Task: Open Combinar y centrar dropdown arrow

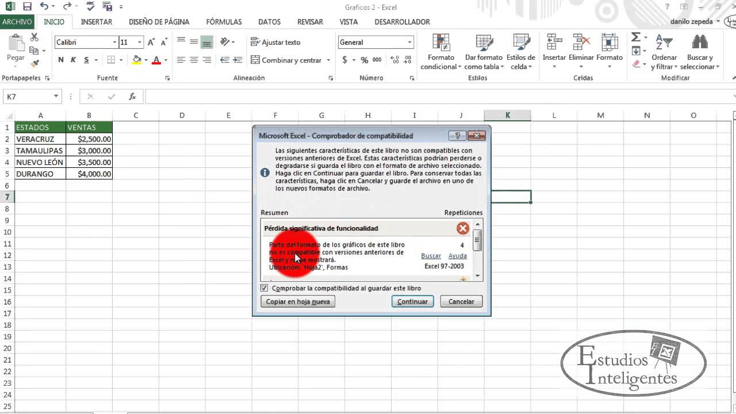Action: 328,60
